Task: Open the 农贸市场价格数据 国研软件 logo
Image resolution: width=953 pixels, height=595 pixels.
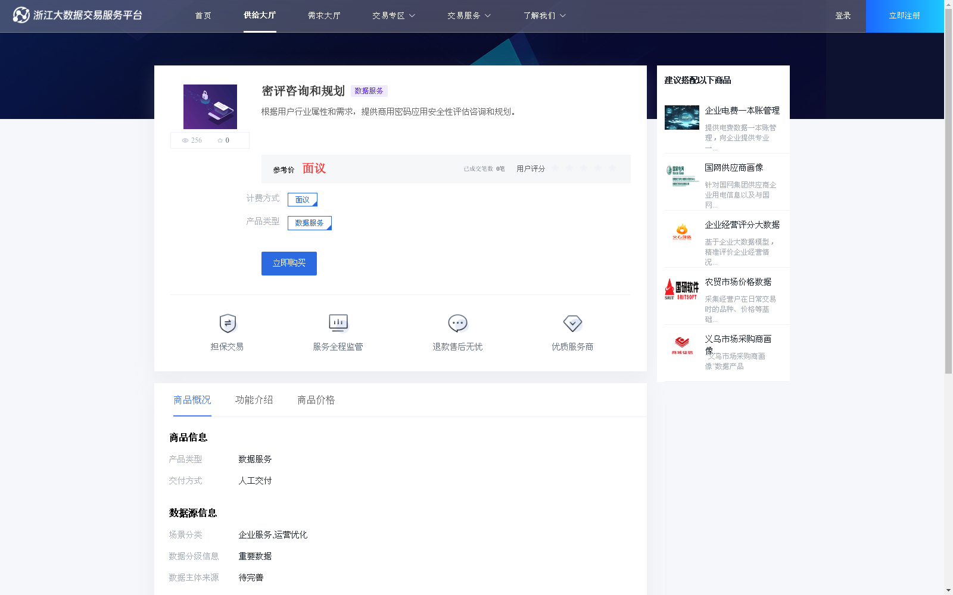Action: pyautogui.click(x=682, y=289)
